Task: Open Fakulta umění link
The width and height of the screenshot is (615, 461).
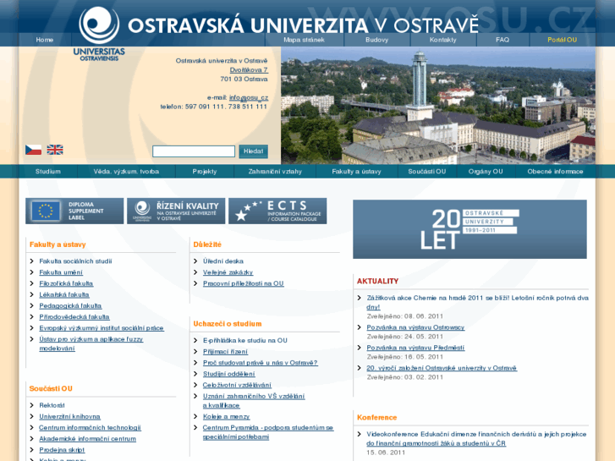Action: pyautogui.click(x=61, y=272)
